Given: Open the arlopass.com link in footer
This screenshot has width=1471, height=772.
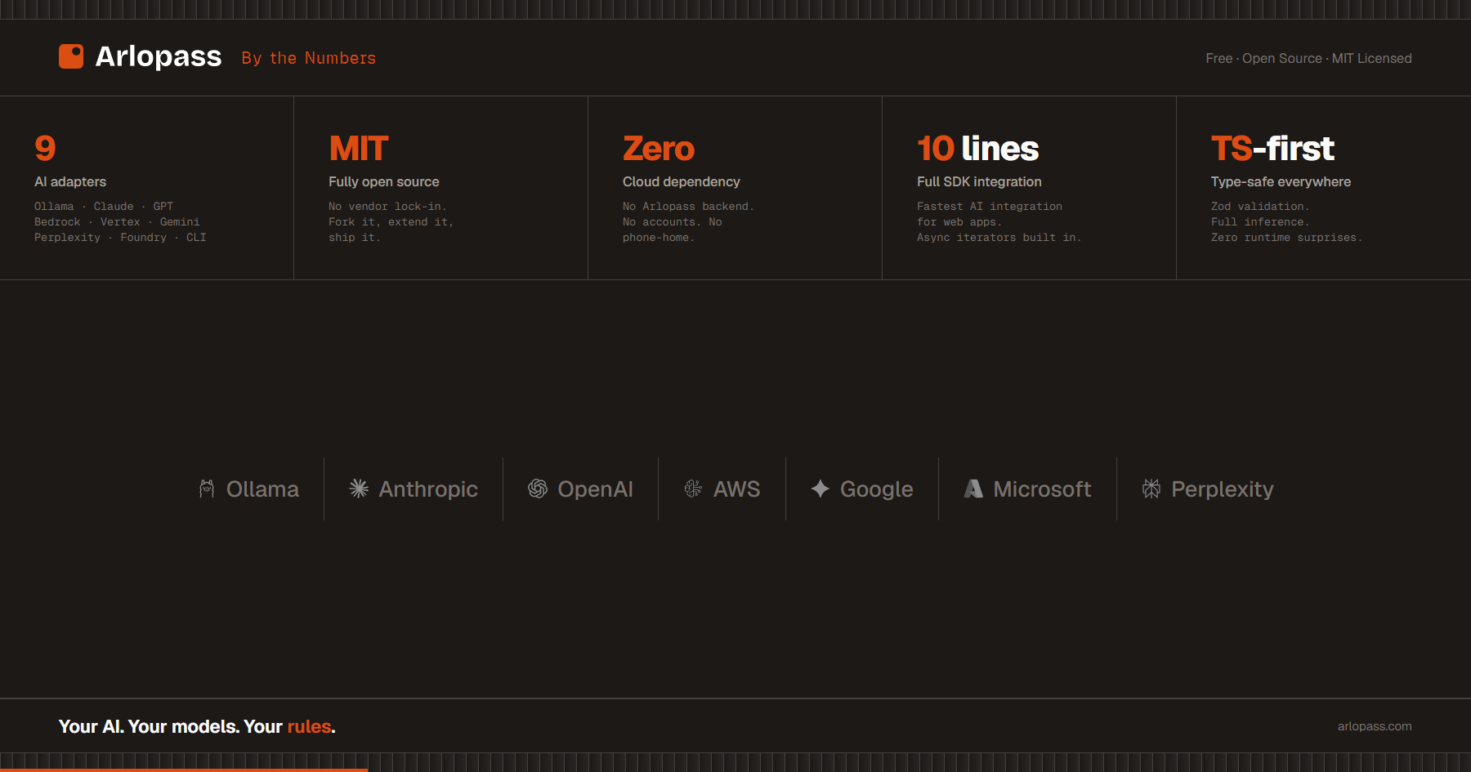Looking at the screenshot, I should 1375,726.
